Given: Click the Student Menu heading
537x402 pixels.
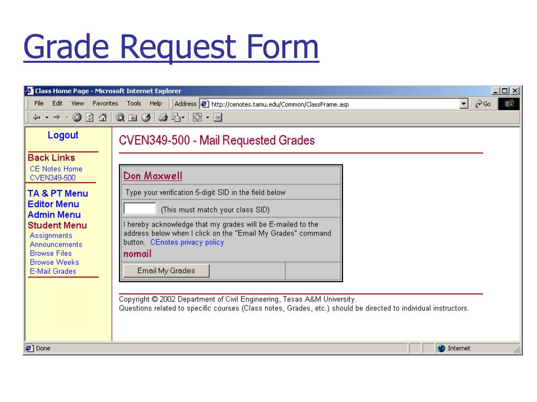Looking at the screenshot, I should point(57,225).
